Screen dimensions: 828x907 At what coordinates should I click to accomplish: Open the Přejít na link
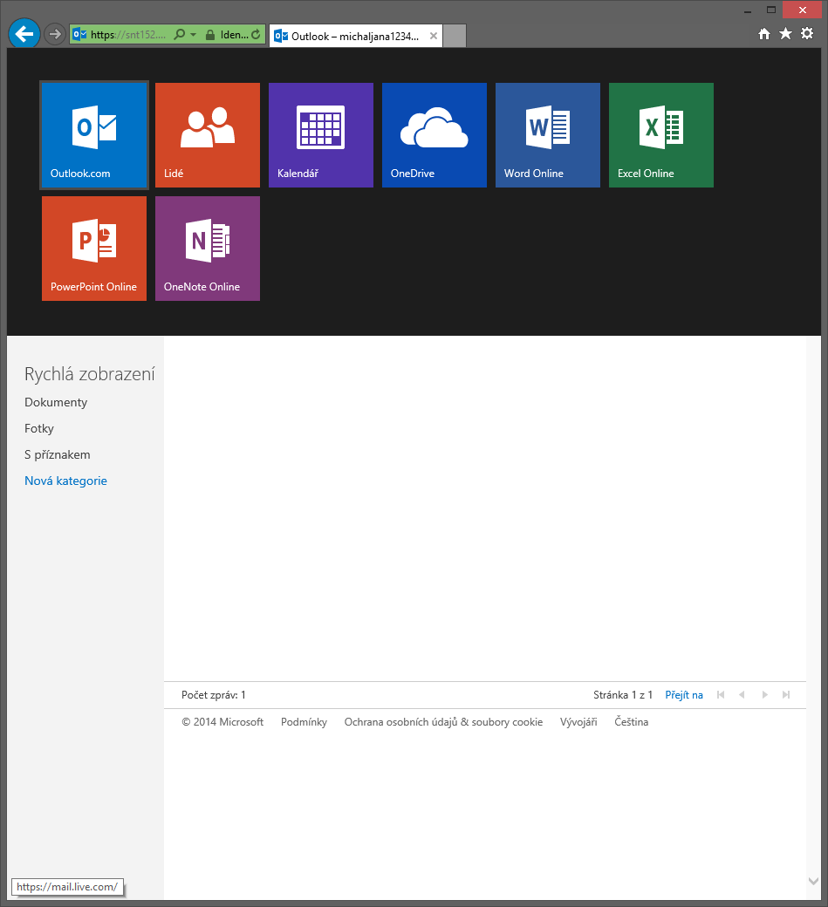[684, 695]
